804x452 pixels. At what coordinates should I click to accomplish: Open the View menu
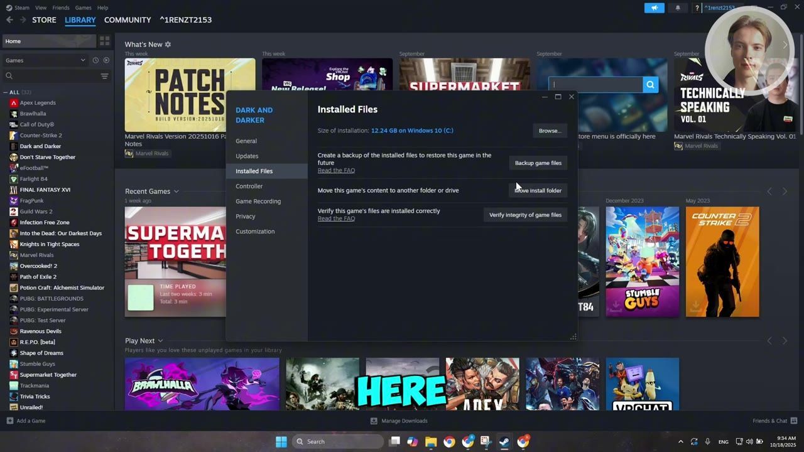(41, 8)
